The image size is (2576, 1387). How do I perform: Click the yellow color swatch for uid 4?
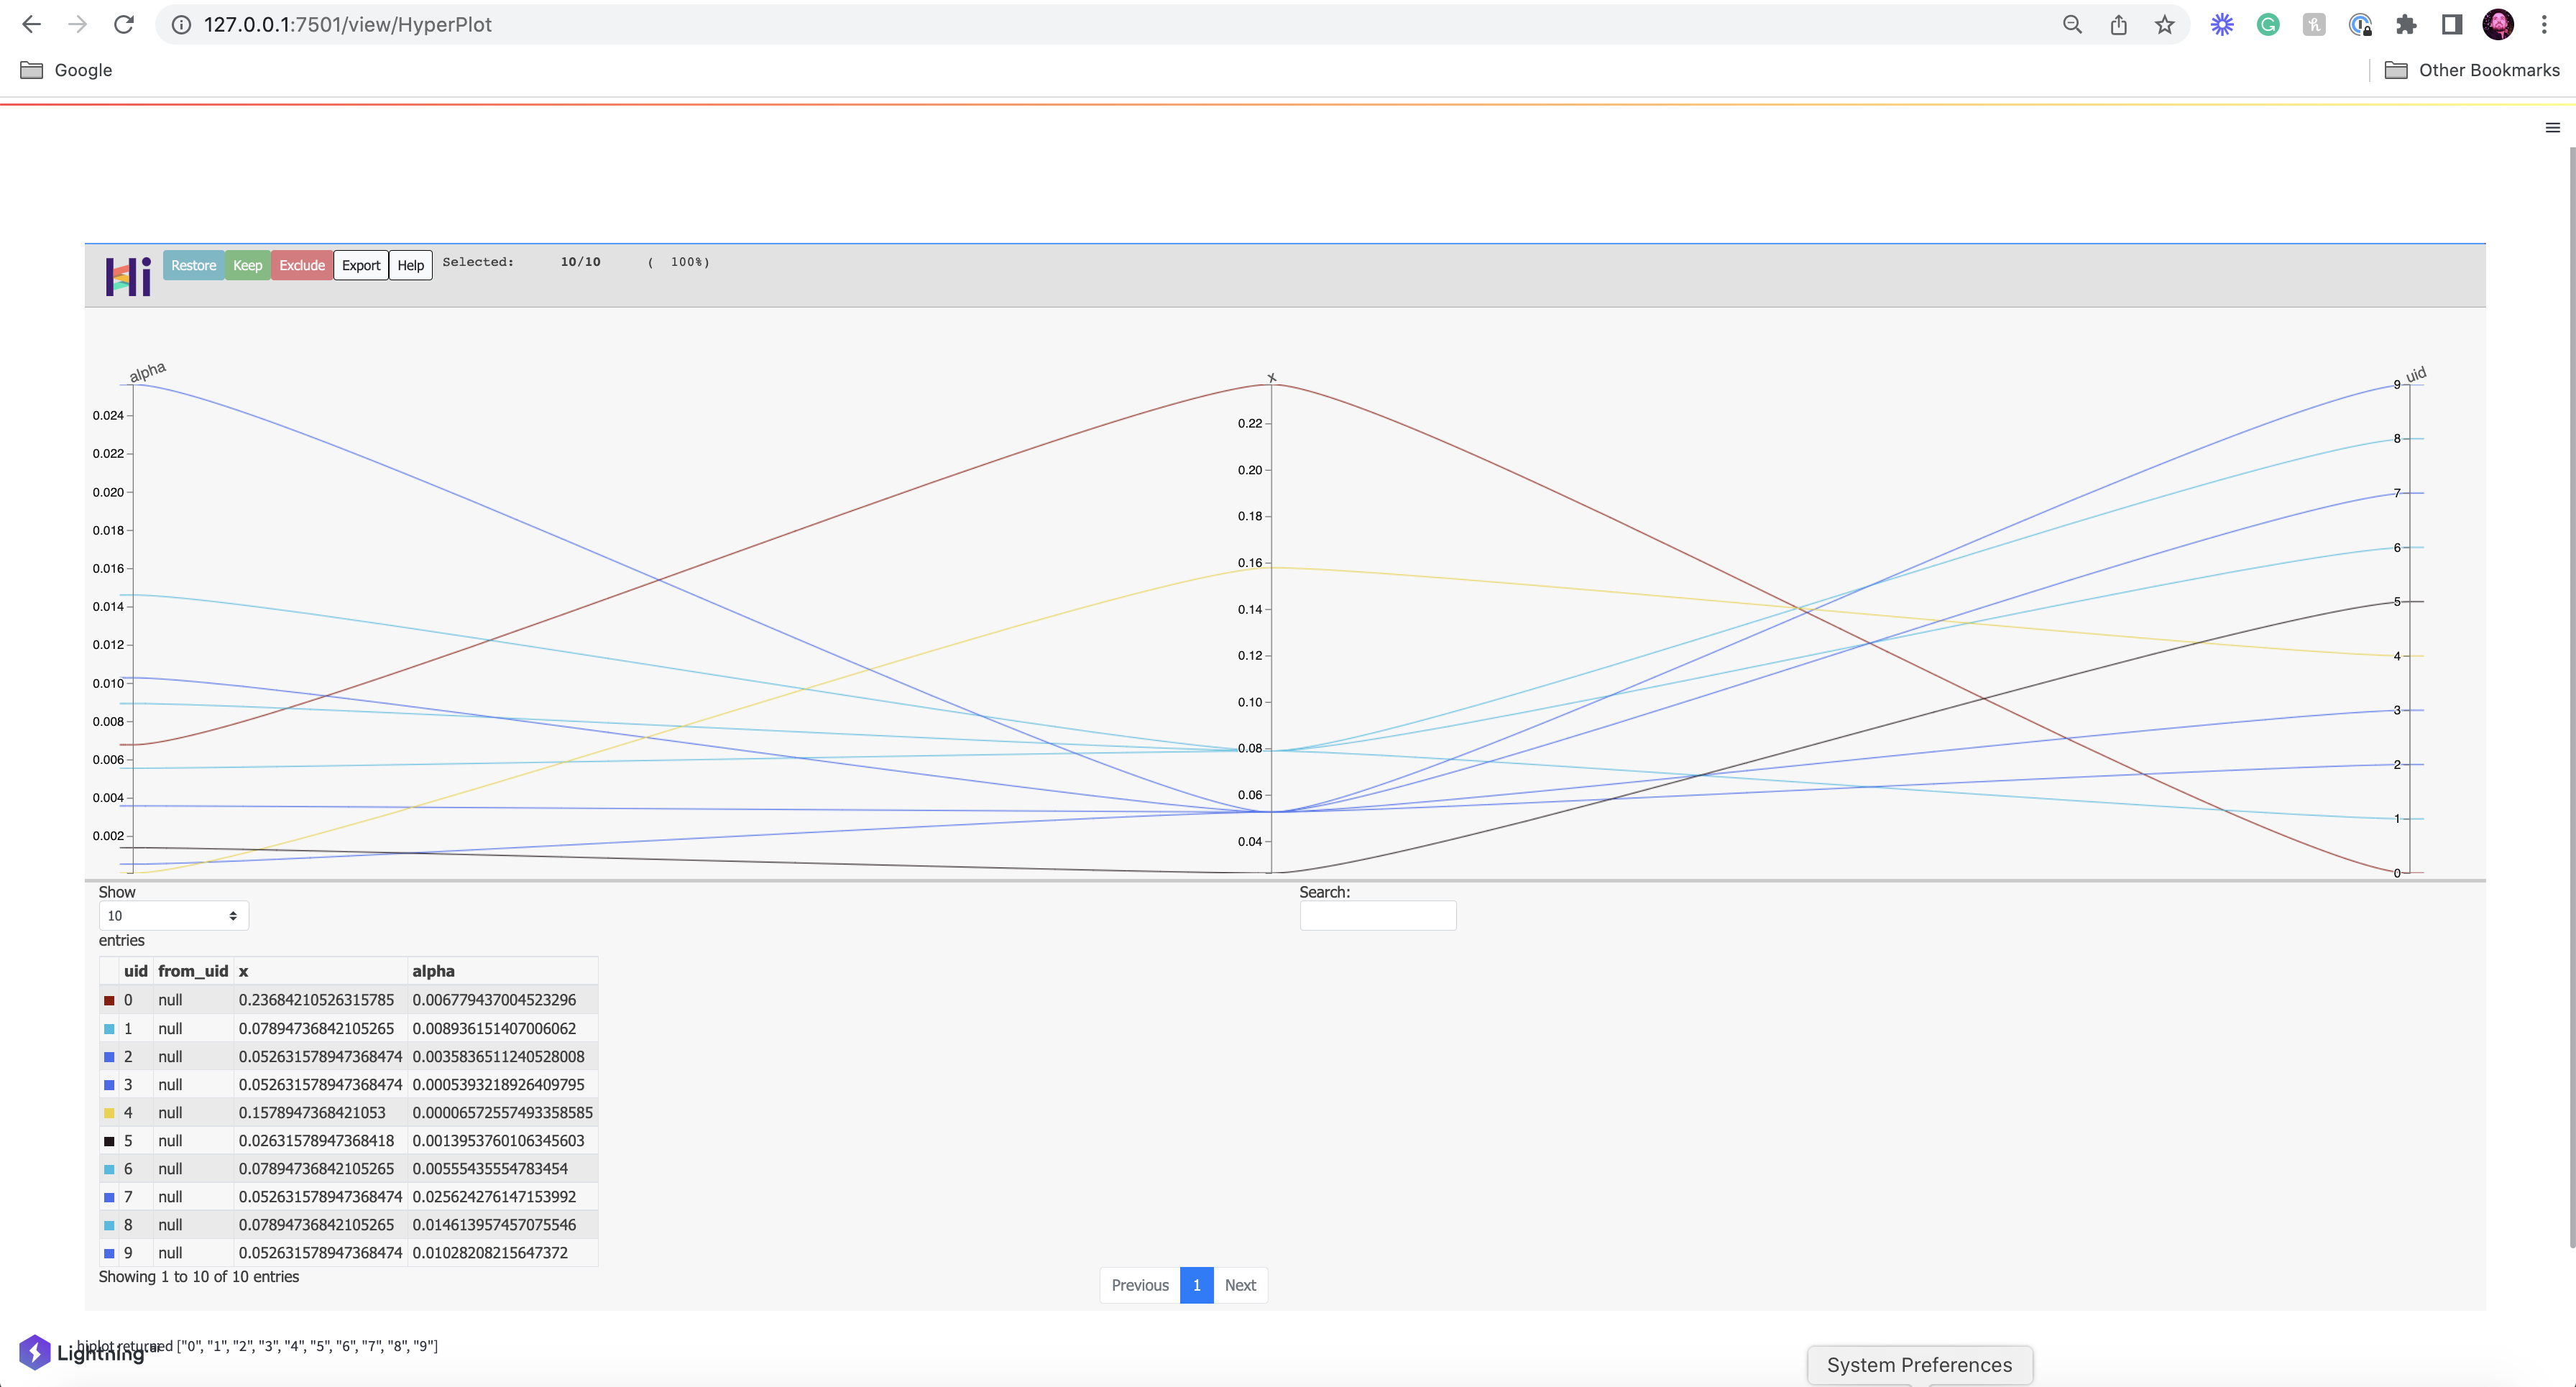tap(108, 1112)
